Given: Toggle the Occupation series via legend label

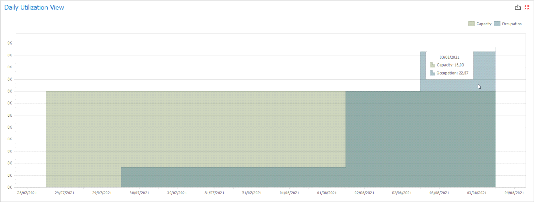Looking at the screenshot, I should pyautogui.click(x=511, y=24).
